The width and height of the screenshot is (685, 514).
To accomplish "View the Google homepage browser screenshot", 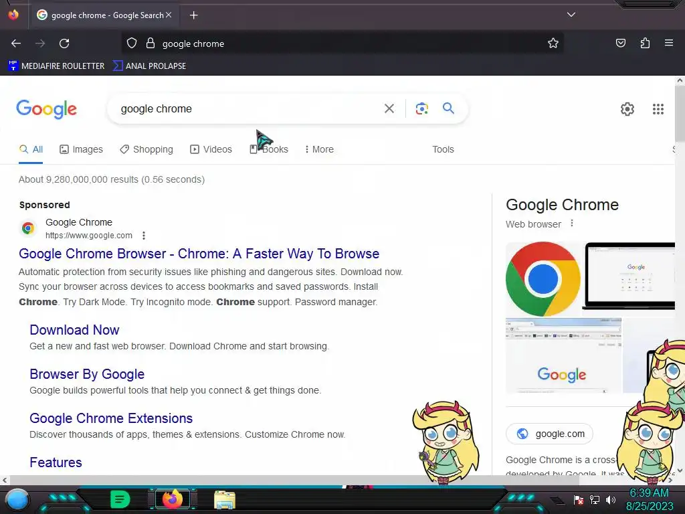I will (x=563, y=356).
